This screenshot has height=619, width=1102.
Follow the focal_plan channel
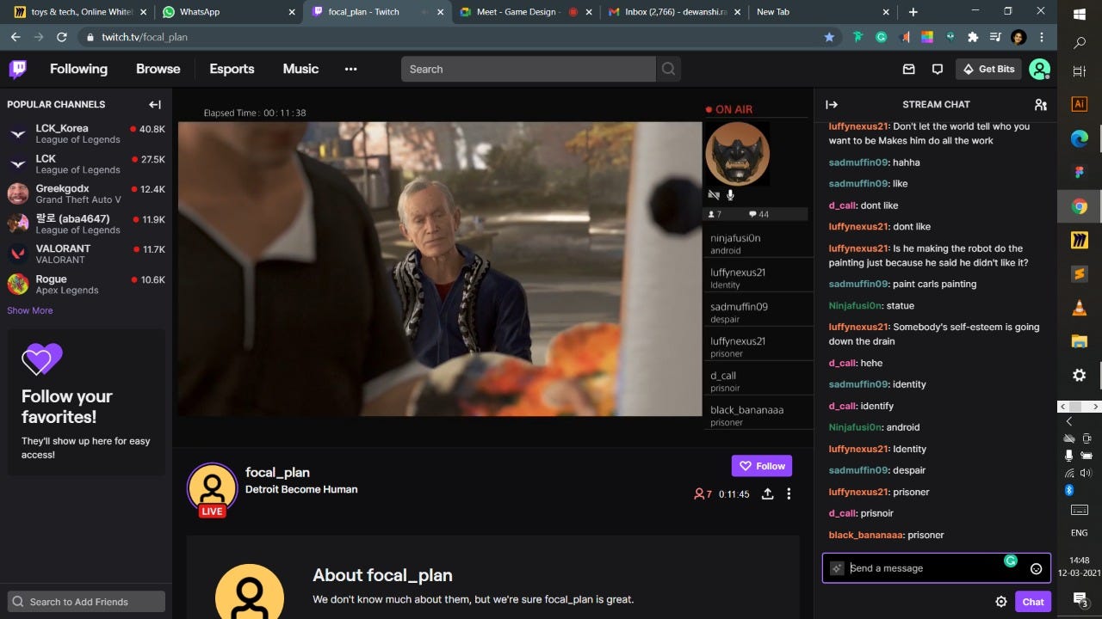pyautogui.click(x=762, y=466)
